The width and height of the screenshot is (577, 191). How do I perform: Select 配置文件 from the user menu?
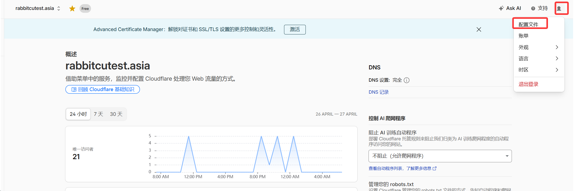pos(528,25)
